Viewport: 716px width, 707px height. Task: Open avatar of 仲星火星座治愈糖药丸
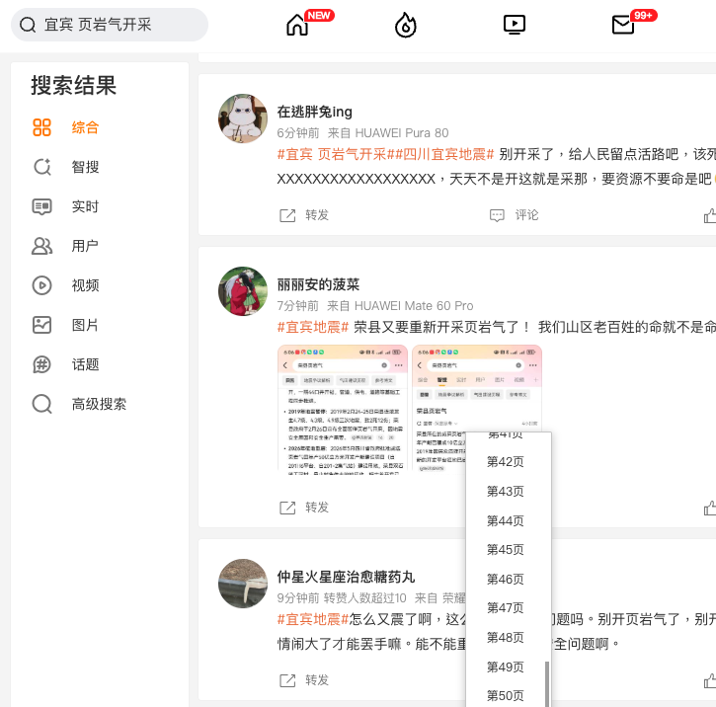(x=243, y=584)
